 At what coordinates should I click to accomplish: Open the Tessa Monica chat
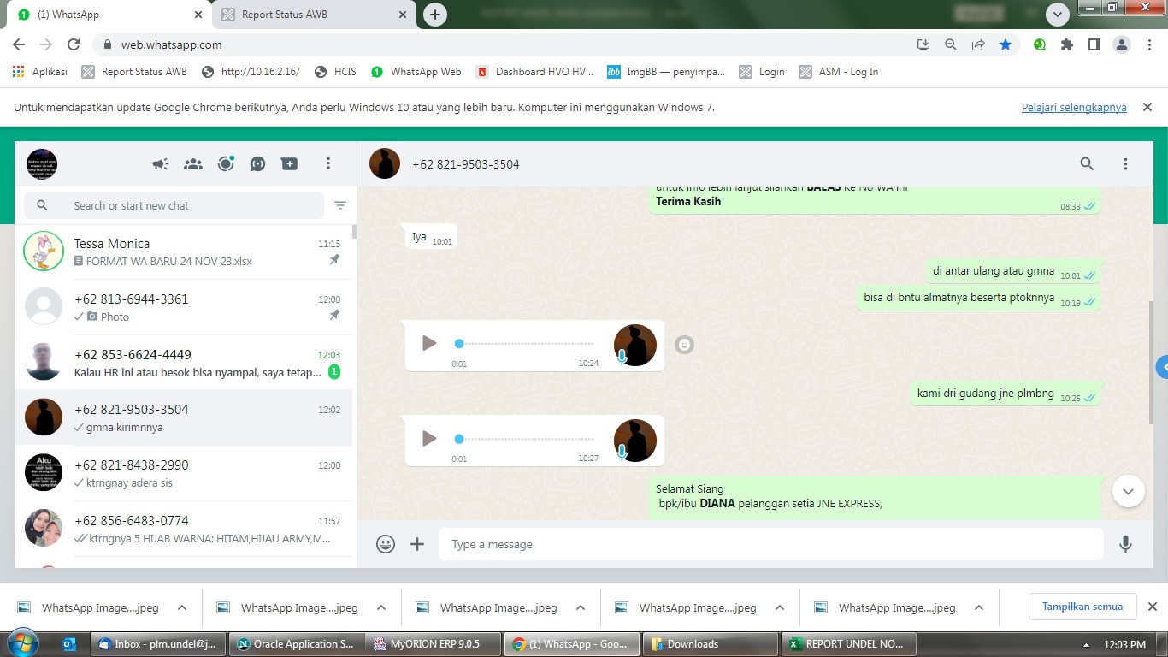coord(183,252)
